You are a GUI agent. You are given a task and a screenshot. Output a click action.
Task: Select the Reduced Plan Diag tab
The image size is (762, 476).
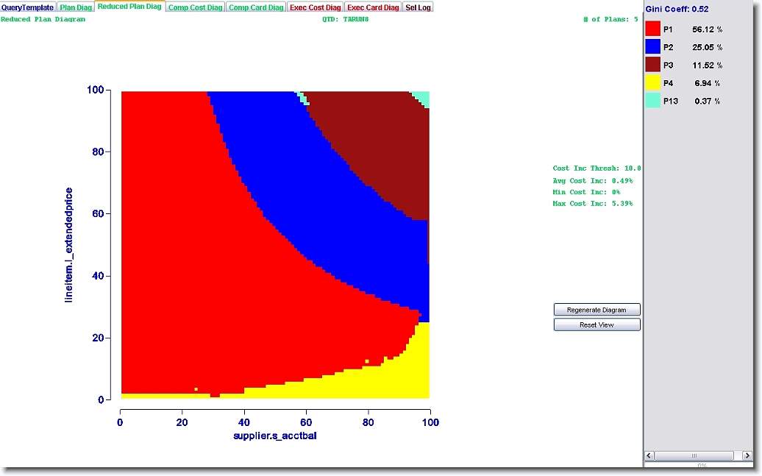click(x=129, y=7)
